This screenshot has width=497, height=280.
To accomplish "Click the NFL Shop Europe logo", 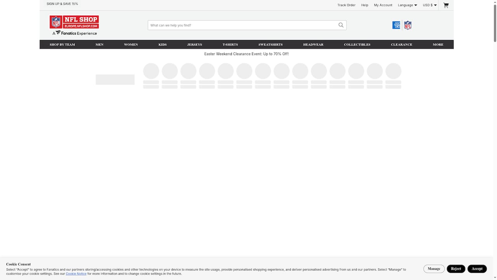I will point(74,22).
